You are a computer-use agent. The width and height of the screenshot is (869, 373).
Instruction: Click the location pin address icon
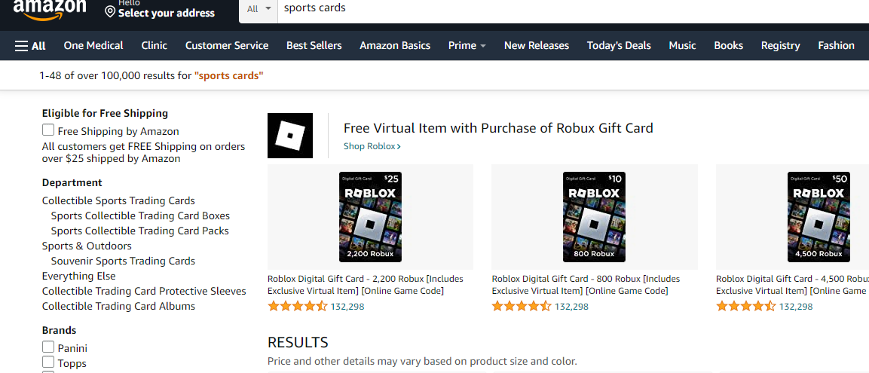pyautogui.click(x=110, y=12)
